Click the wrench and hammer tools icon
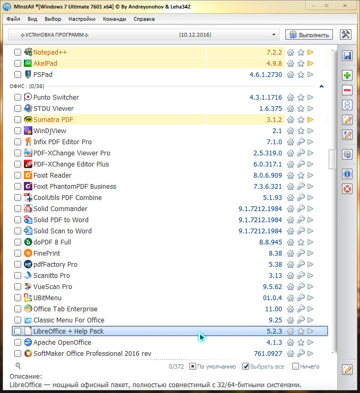Viewport: 360px width, 393px height. click(346, 34)
